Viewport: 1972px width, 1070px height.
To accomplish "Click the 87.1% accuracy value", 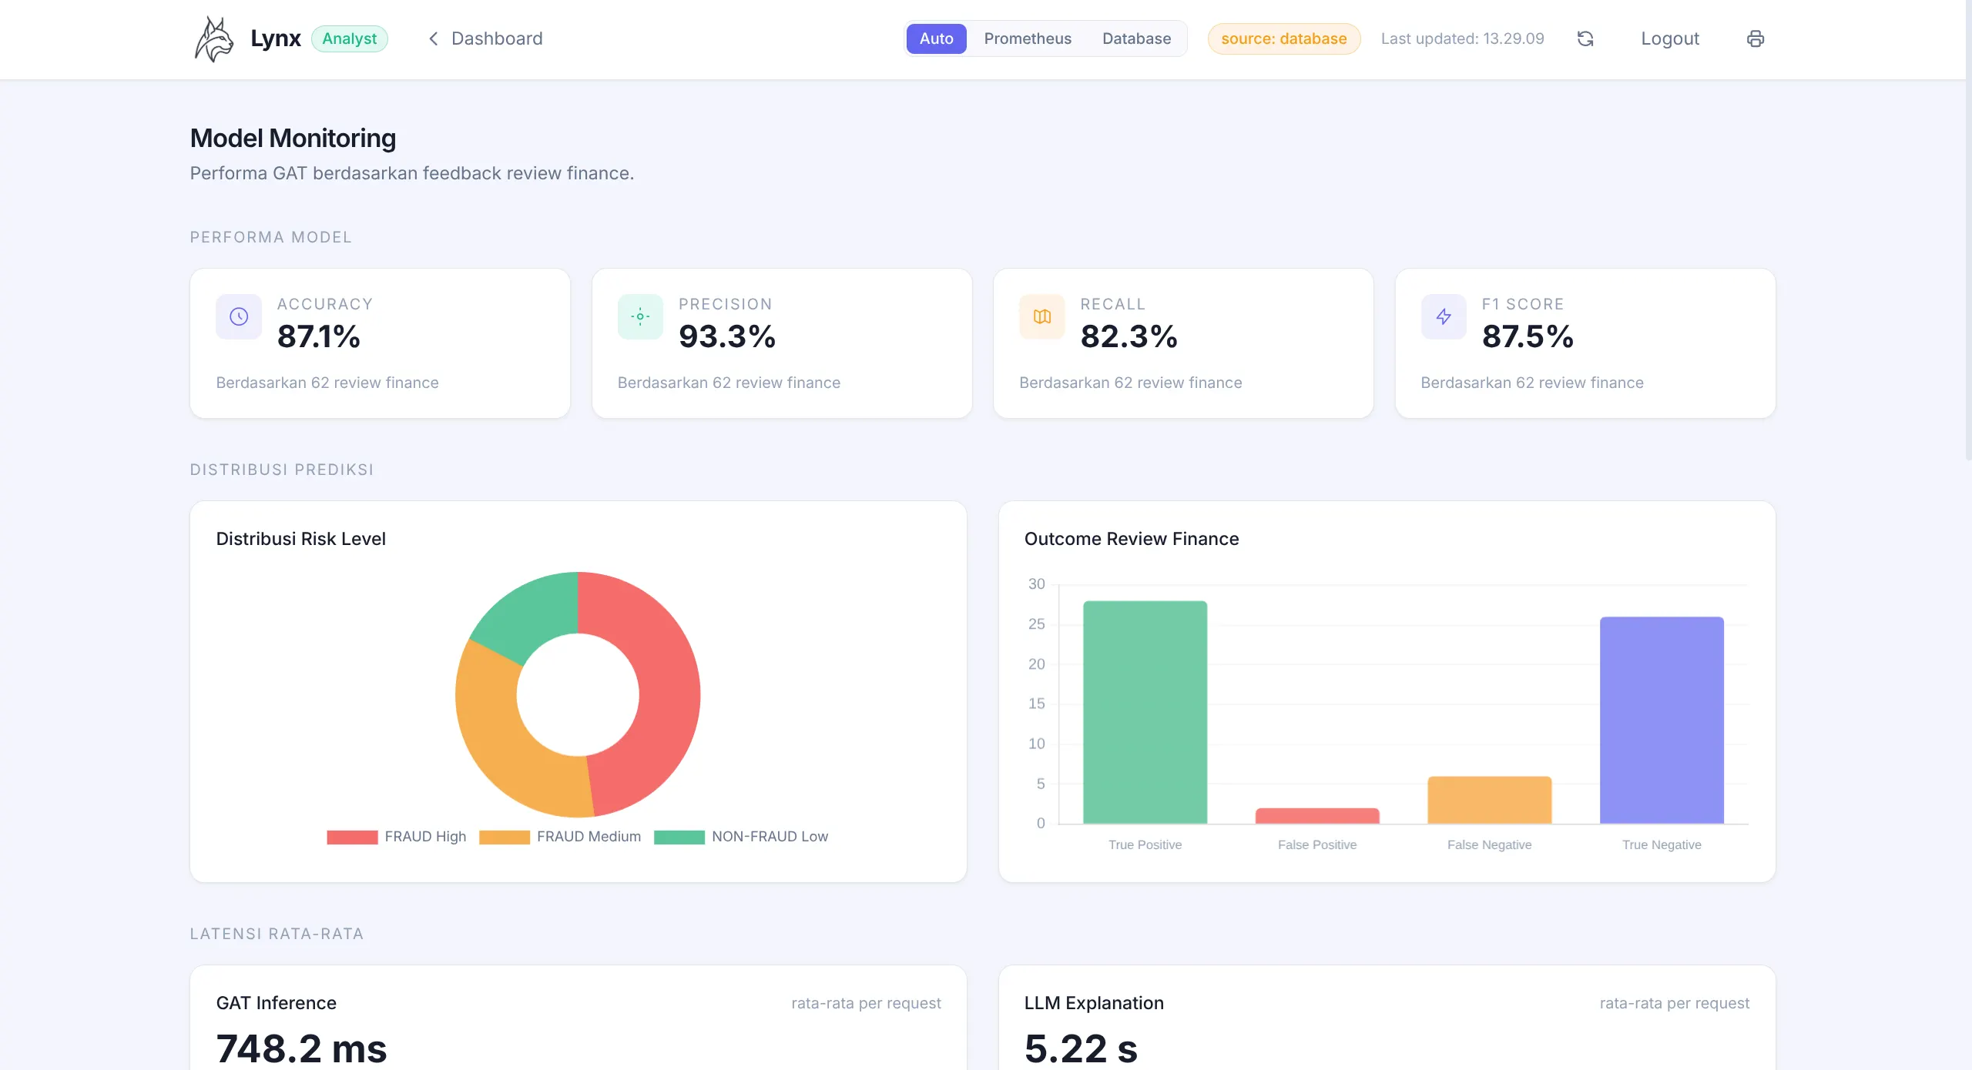I will [318, 336].
